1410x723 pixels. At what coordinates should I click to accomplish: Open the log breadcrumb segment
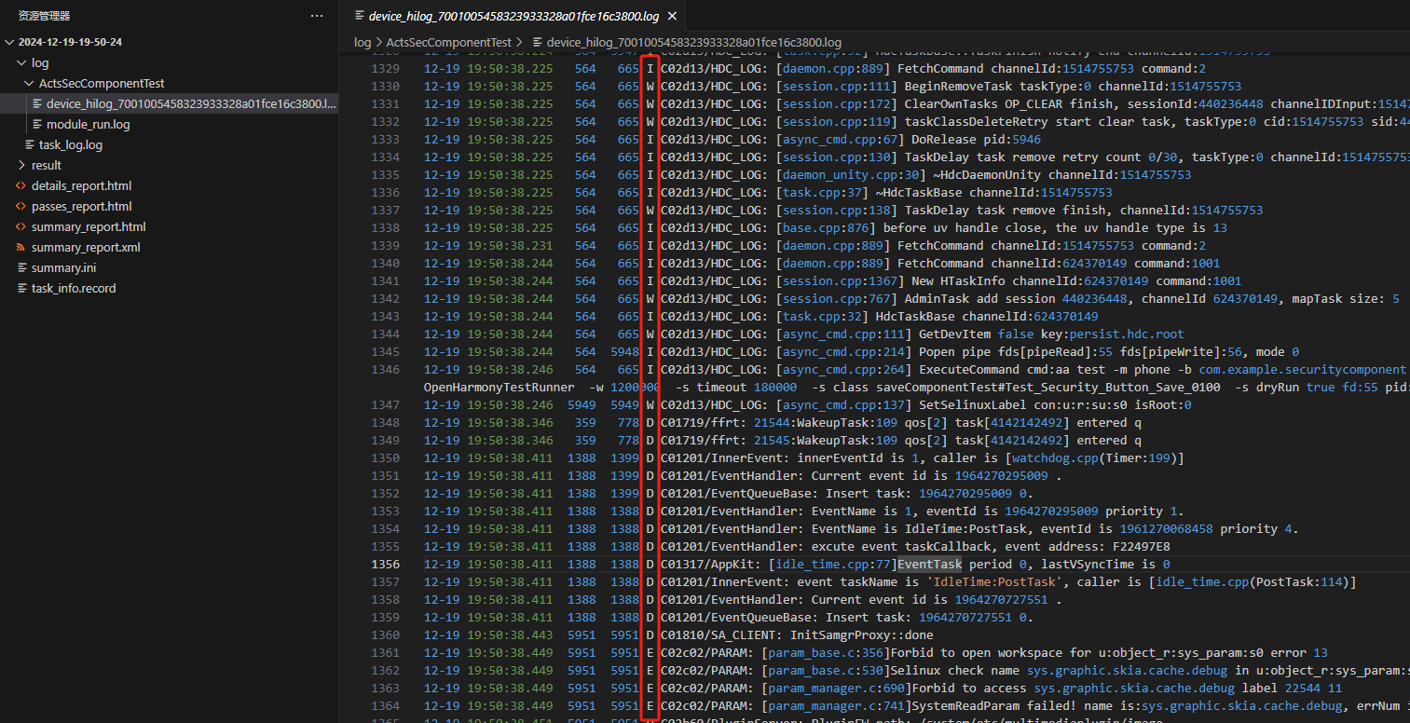[362, 42]
